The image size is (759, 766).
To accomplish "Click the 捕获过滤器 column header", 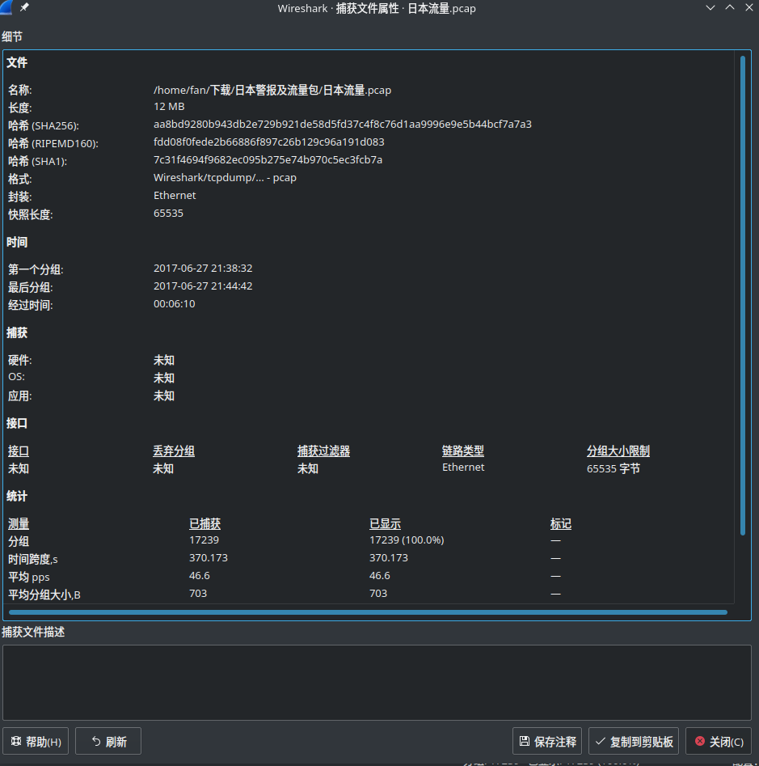I will [323, 451].
